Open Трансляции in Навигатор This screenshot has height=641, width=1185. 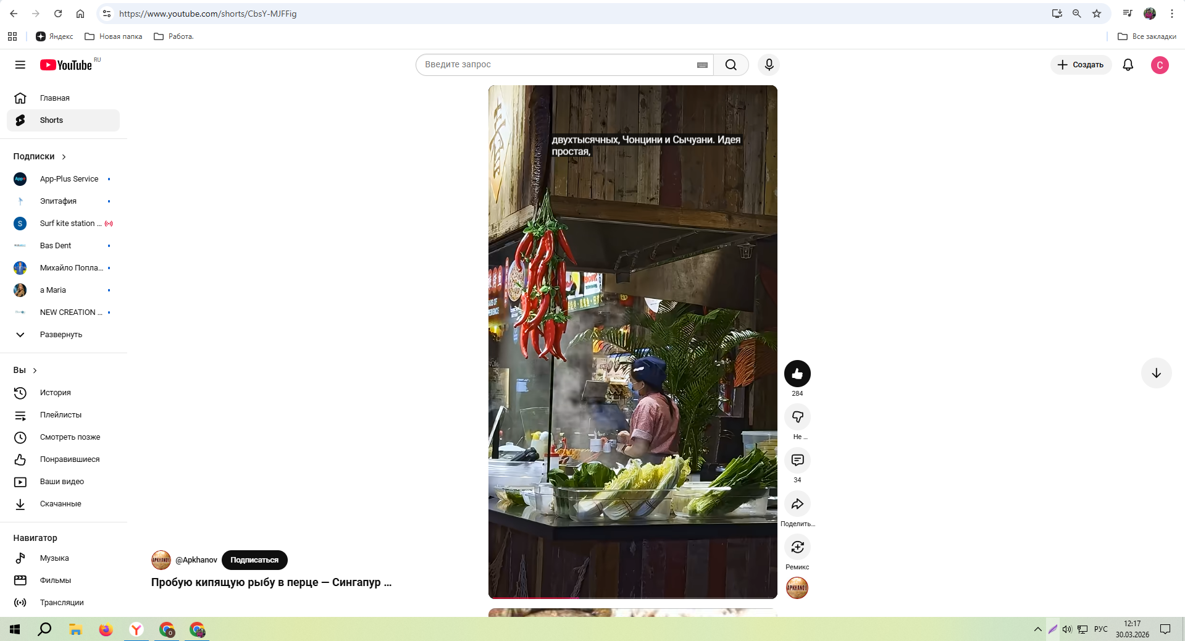(x=63, y=603)
